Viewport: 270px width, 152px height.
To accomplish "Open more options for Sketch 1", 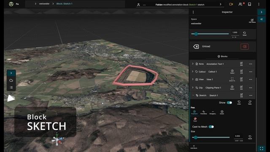I will pyautogui.click(x=251, y=95).
